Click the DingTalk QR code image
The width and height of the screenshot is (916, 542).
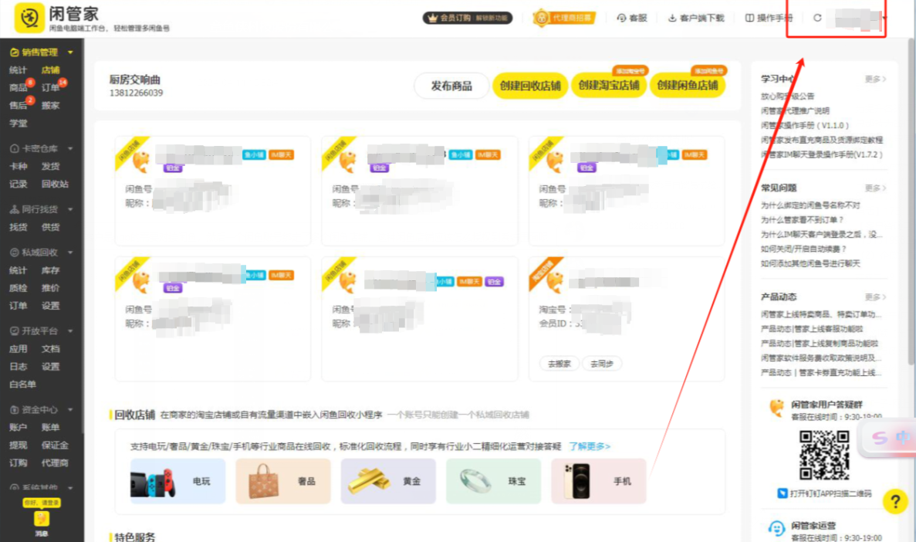824,455
